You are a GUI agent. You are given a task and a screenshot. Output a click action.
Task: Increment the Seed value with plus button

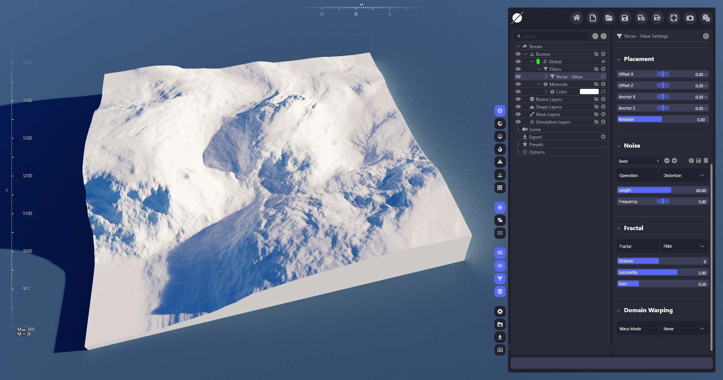click(674, 161)
